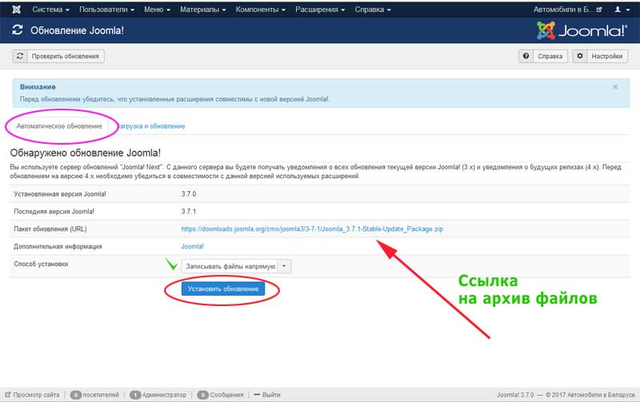
Task: Click the sync icon next to page title
Action: (x=18, y=30)
